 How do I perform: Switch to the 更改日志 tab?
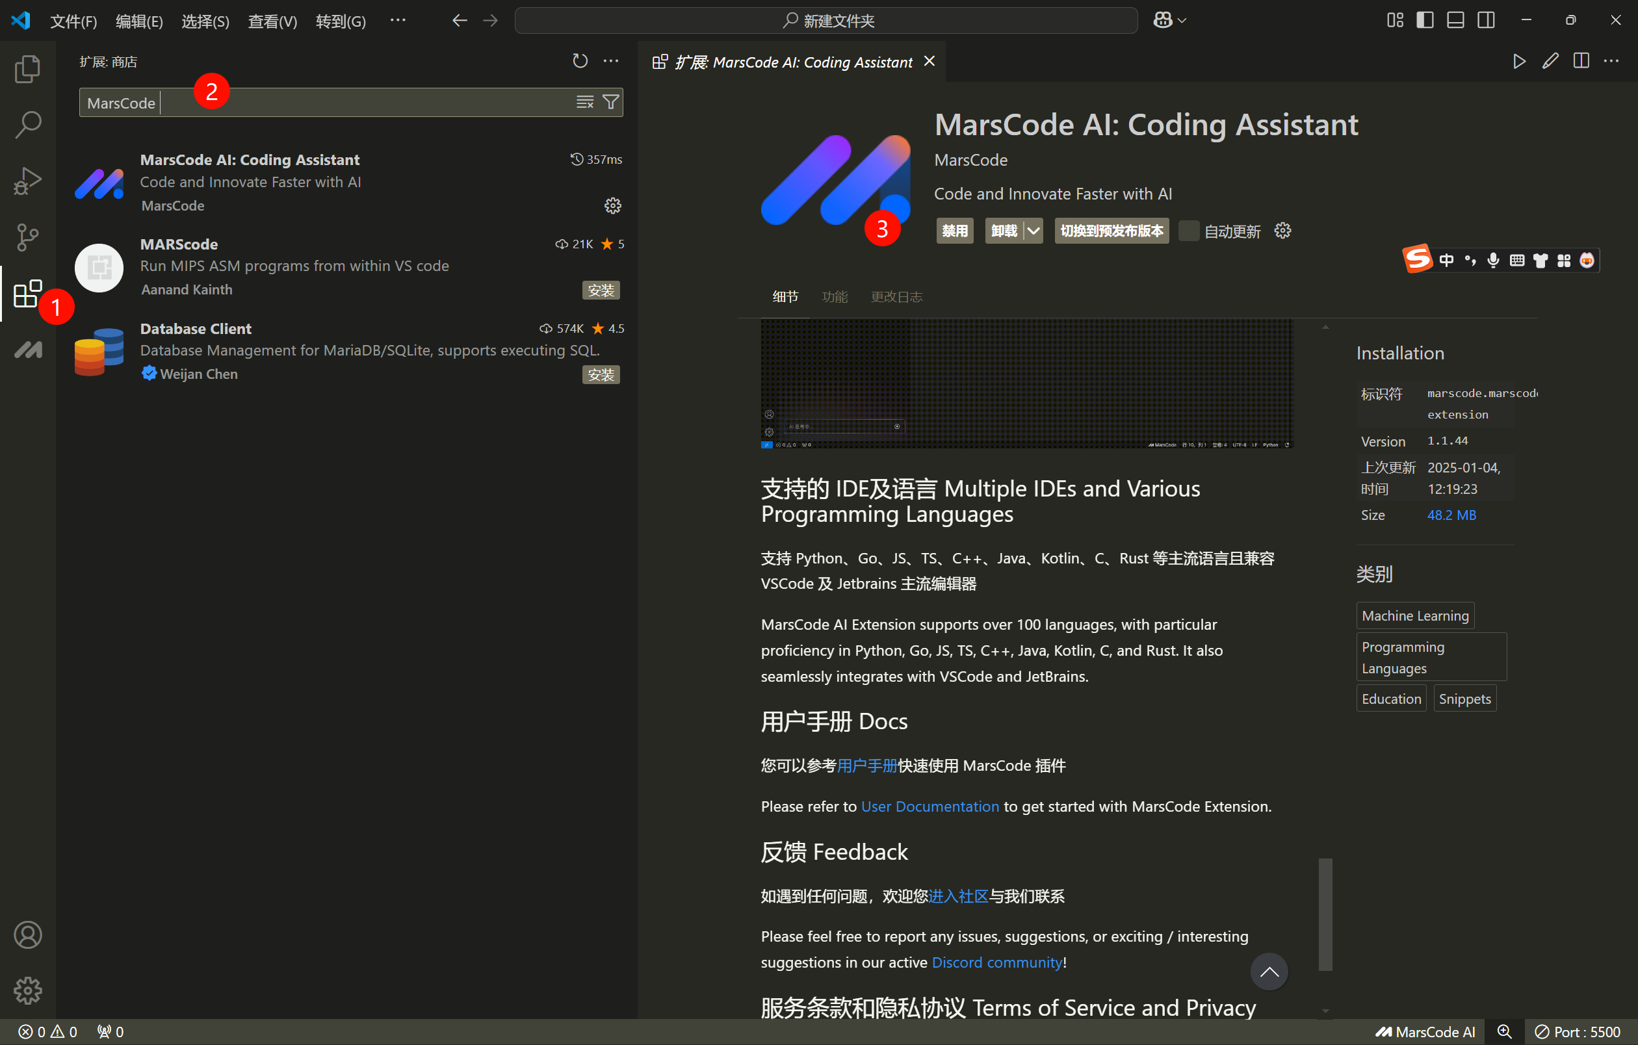(x=896, y=296)
